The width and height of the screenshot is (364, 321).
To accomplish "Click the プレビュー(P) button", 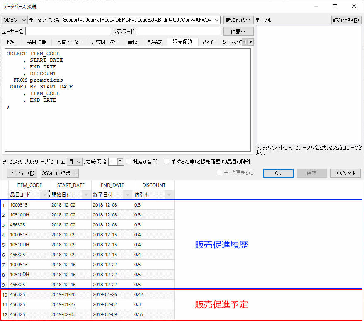I will click(x=22, y=173).
